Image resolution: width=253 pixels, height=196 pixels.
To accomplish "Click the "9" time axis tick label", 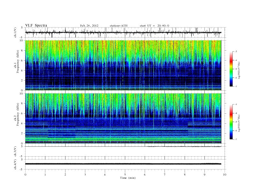I will pyautogui.click(x=204, y=175).
